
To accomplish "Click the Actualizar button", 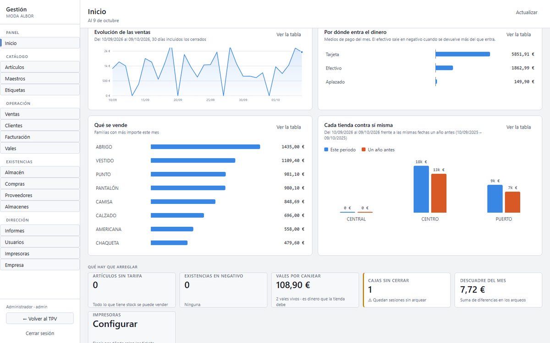I will click(527, 12).
